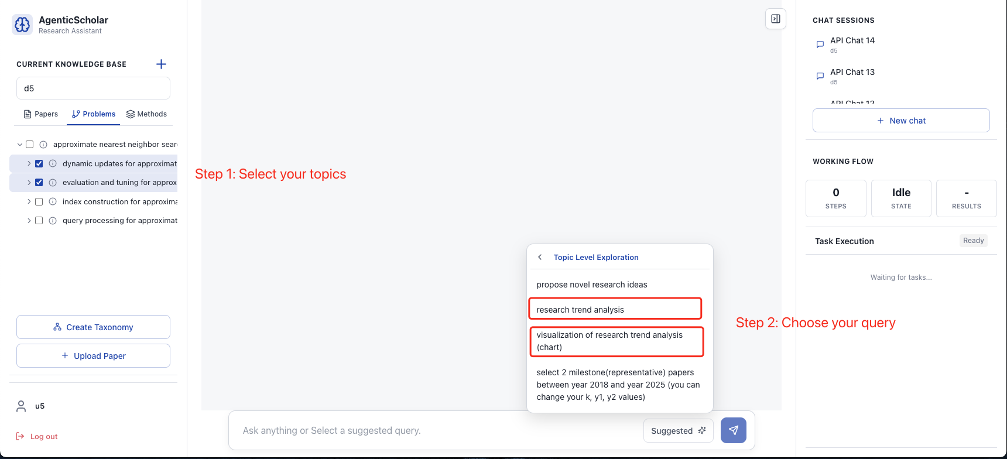Expand the 'query processing' tree item

click(x=29, y=220)
